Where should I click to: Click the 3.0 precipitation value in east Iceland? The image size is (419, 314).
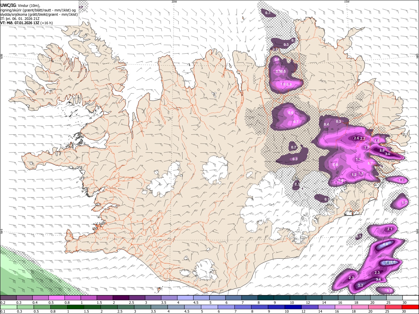(x=388, y=154)
